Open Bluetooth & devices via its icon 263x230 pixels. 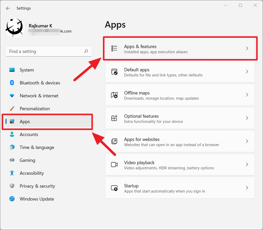tap(12, 83)
